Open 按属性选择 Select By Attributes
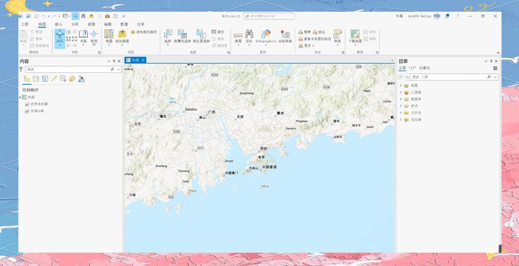Screen dimensions: 519x266 click(183, 36)
